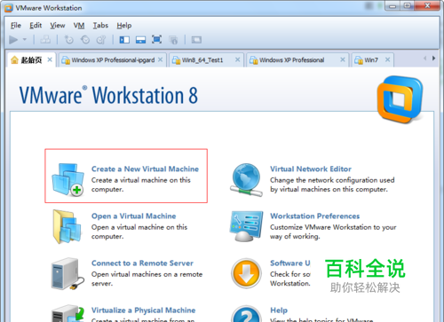Viewport: 444px width, 322px height.
Task: Close the Windows XP Professional-ipgard tab
Action: coord(160,59)
